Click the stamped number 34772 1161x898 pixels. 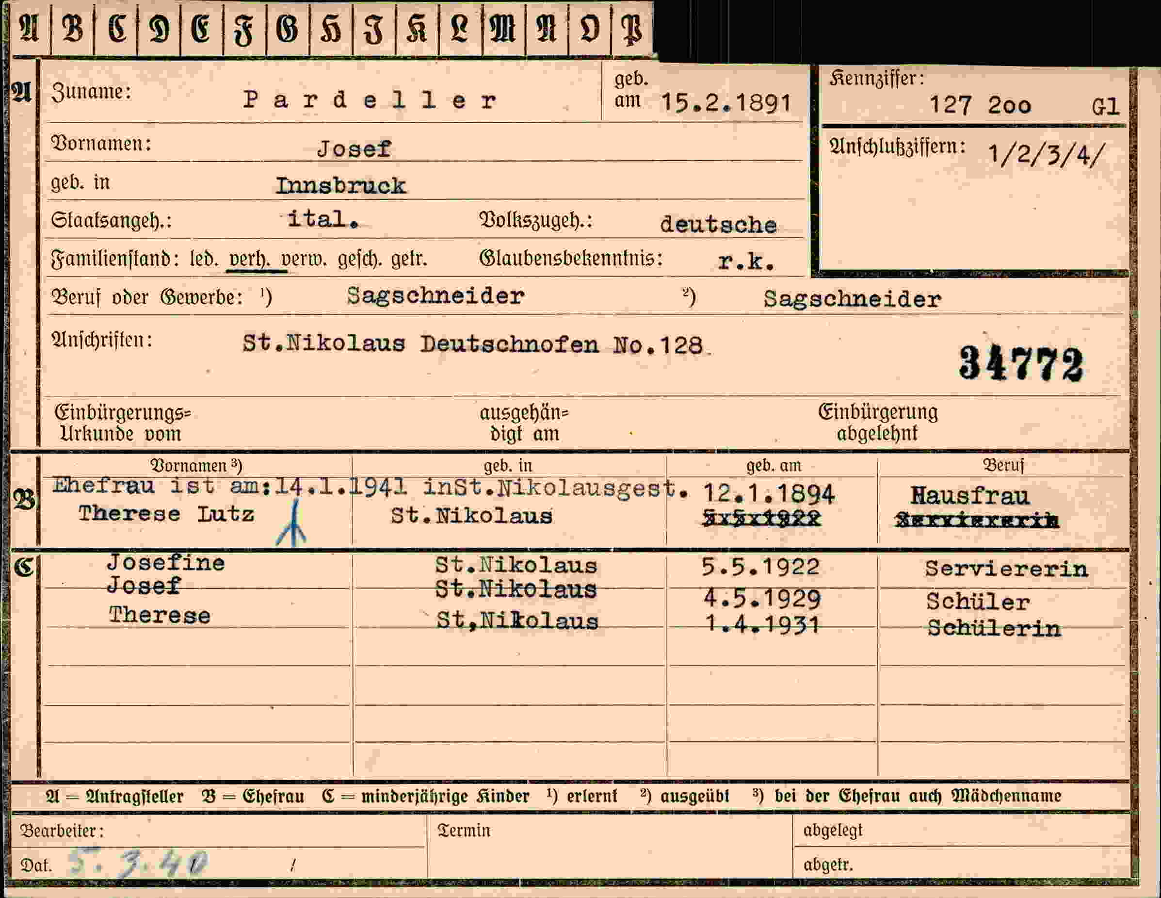pos(1021,364)
